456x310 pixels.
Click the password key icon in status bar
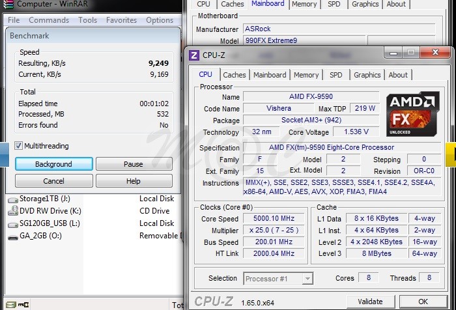23,304
